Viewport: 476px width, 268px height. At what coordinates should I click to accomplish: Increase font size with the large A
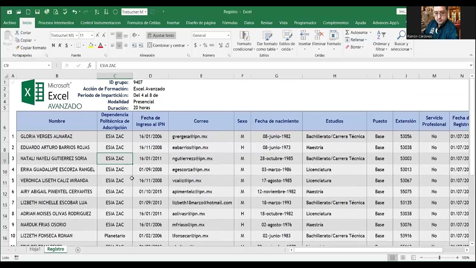click(98, 35)
